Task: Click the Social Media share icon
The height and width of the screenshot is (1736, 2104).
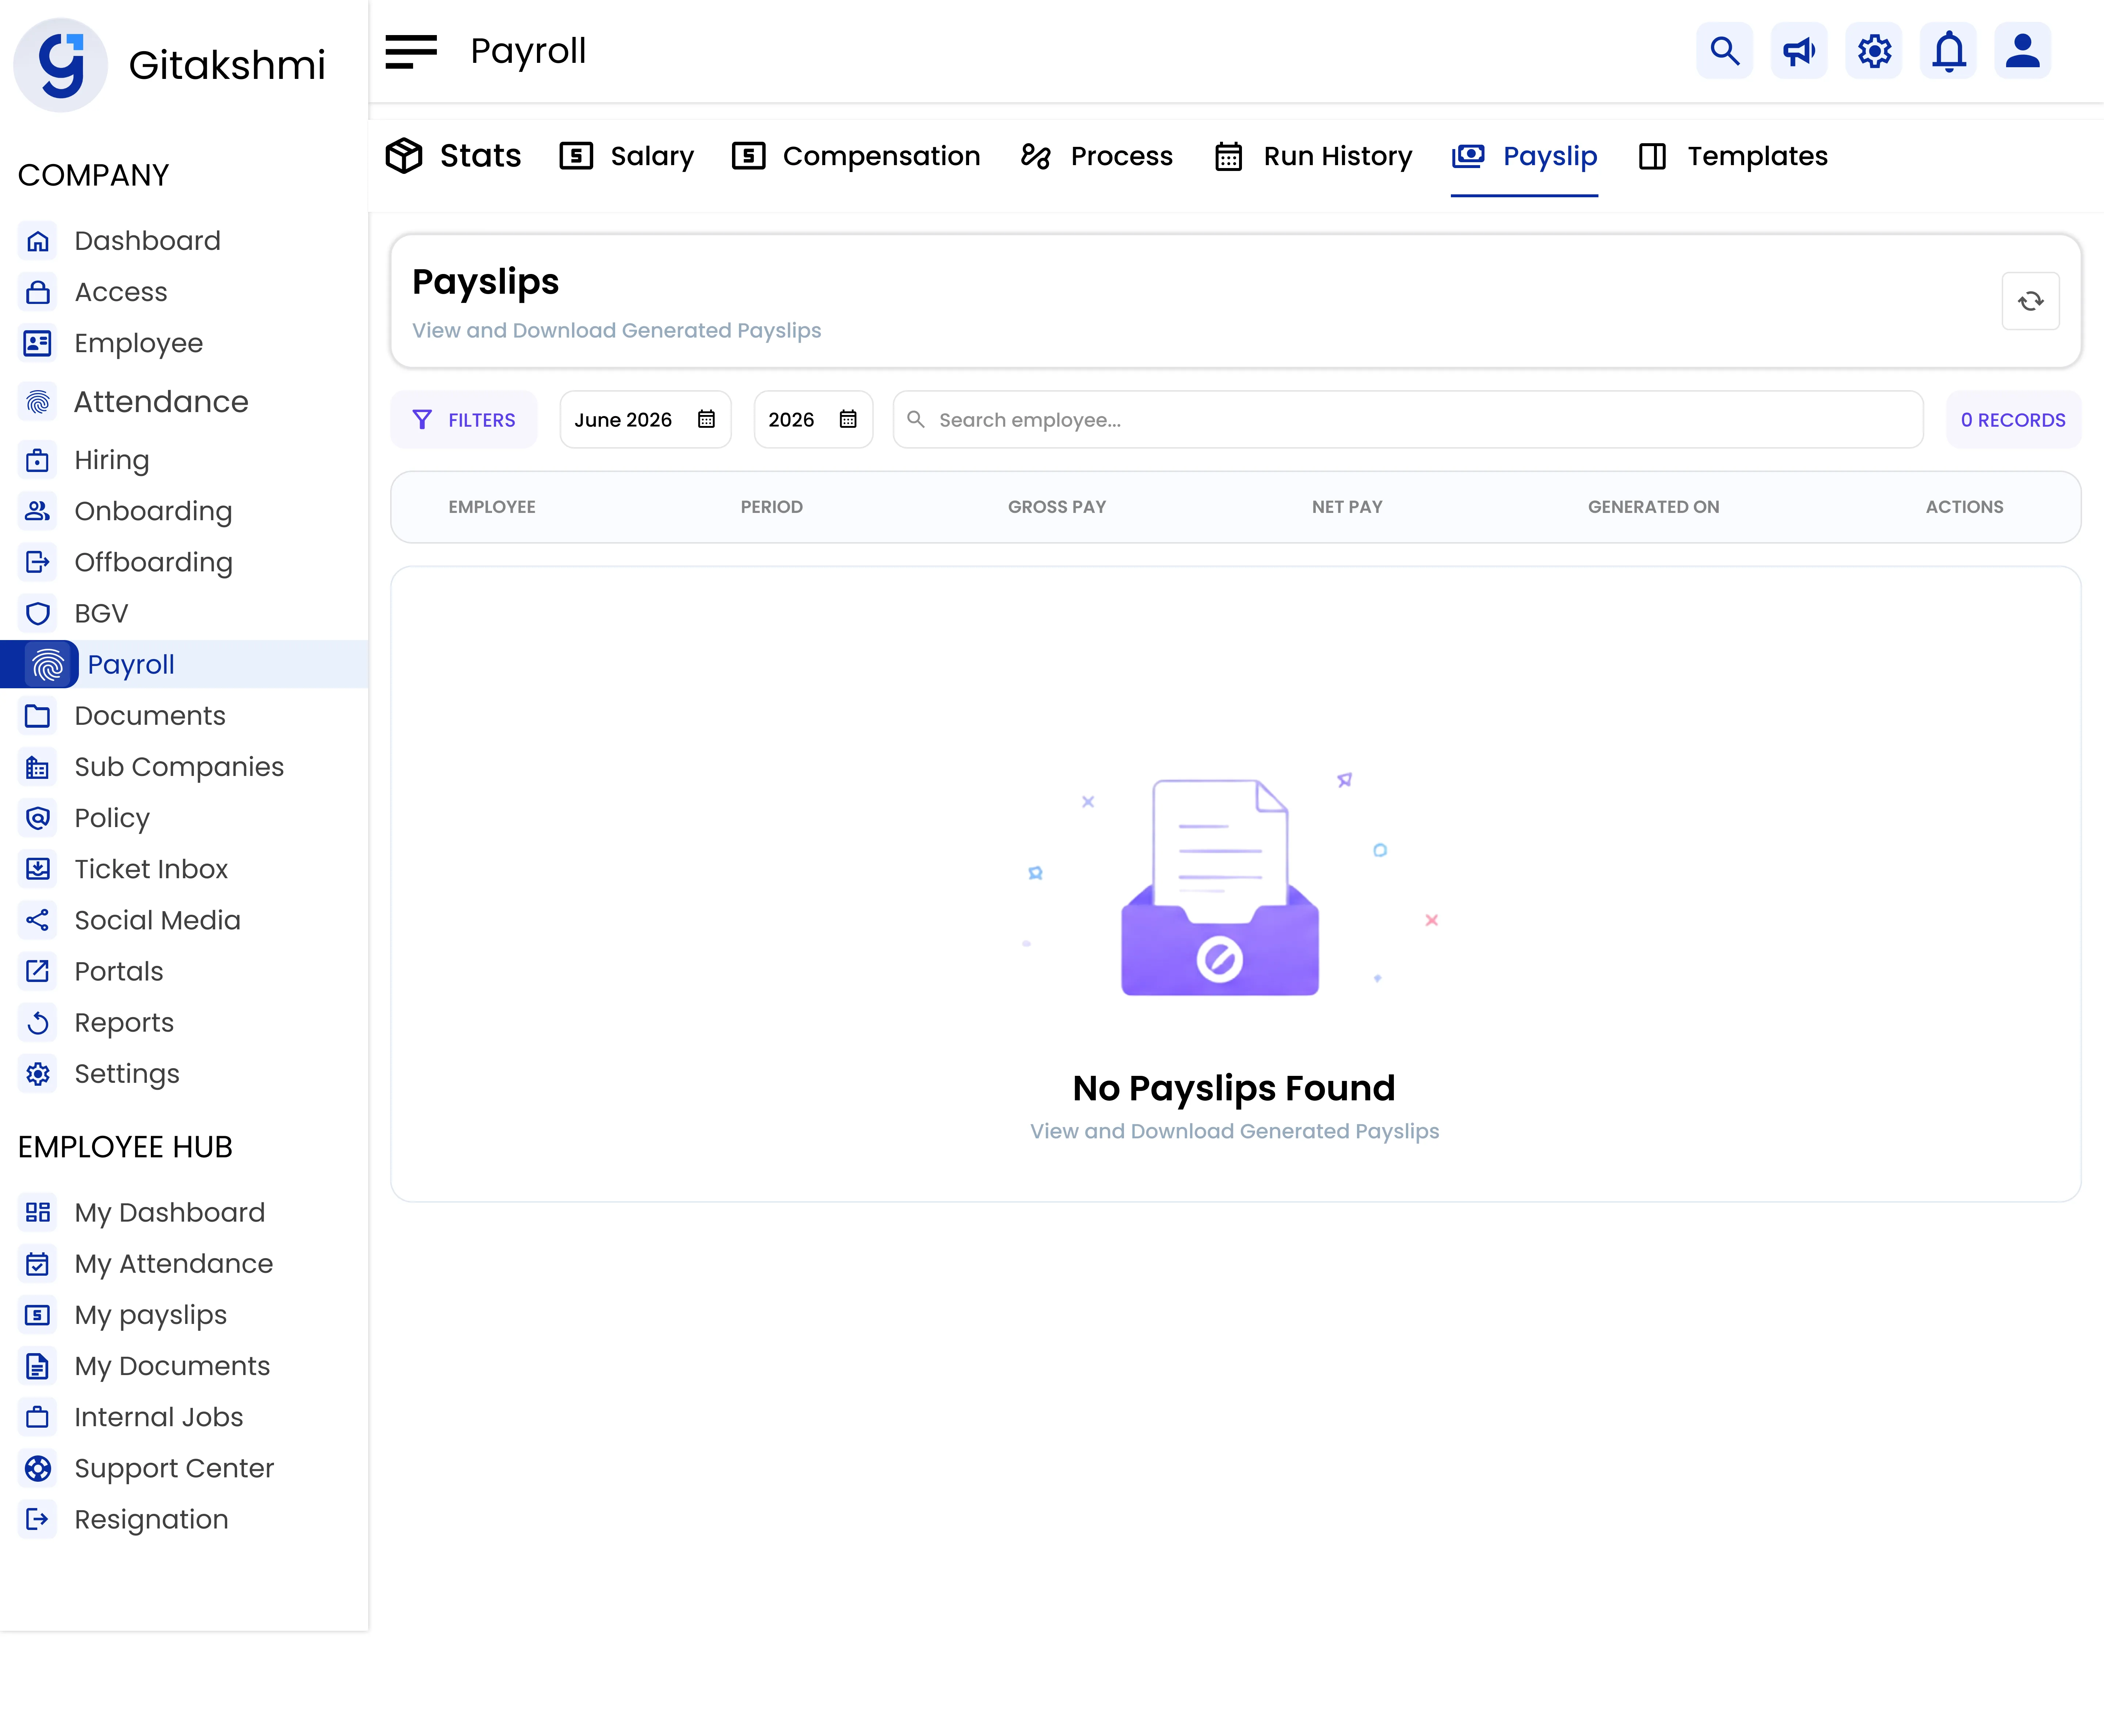Action: pos(38,920)
